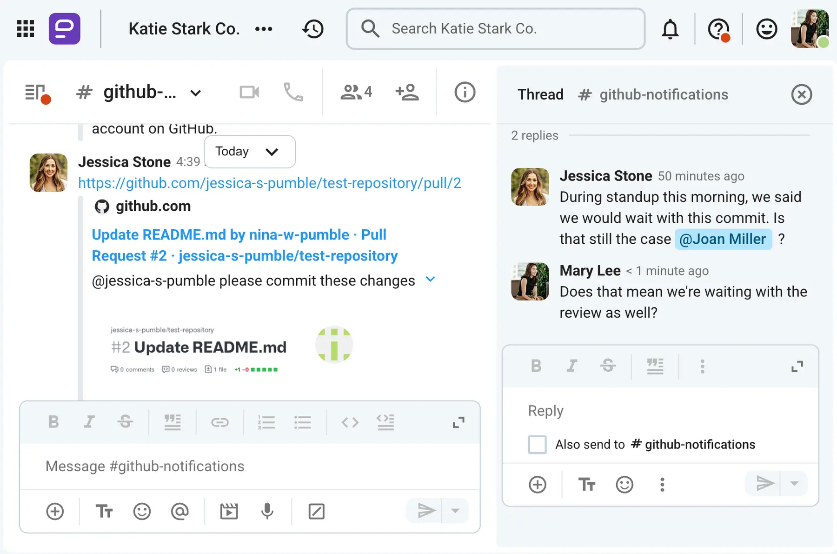Toggle strikethrough in thread reply editor
Image resolution: width=837 pixels, height=554 pixels.
(x=608, y=366)
